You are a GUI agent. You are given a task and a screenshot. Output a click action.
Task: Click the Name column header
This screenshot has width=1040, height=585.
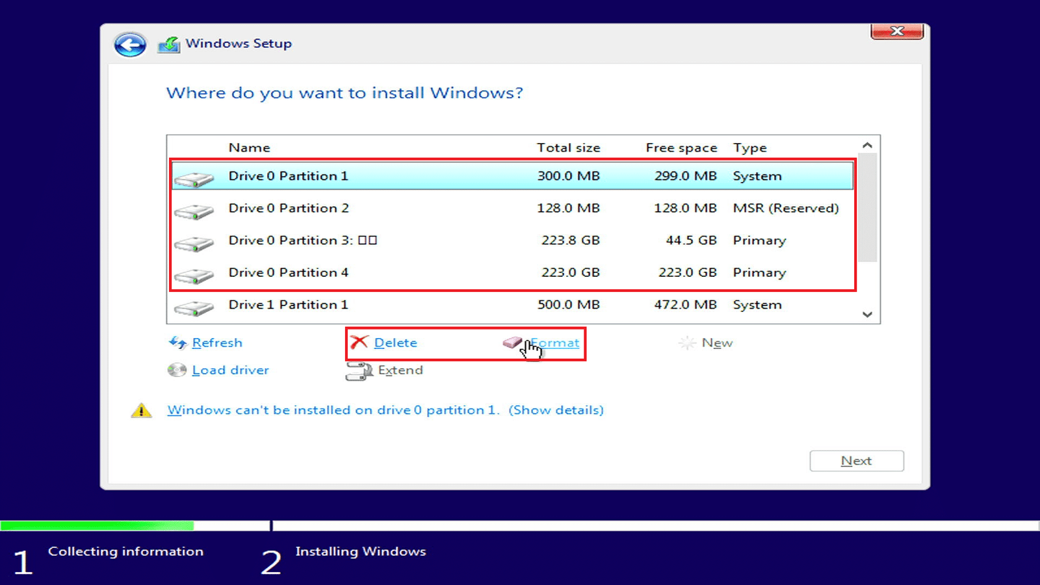coord(249,148)
